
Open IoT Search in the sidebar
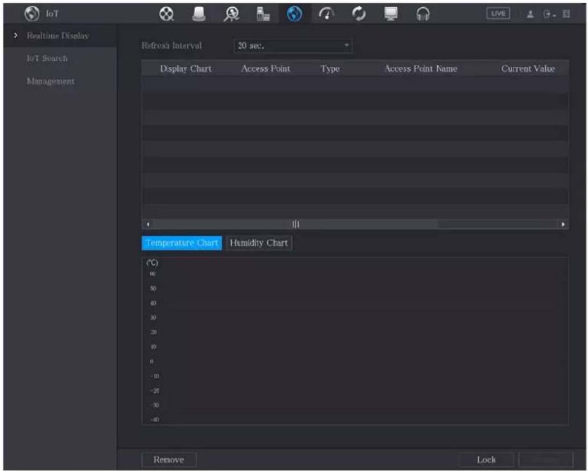pos(47,59)
